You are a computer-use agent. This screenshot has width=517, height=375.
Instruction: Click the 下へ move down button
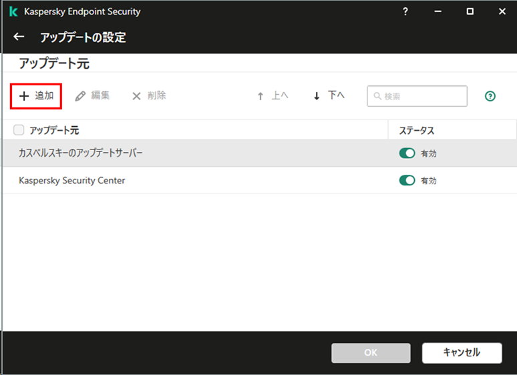329,96
